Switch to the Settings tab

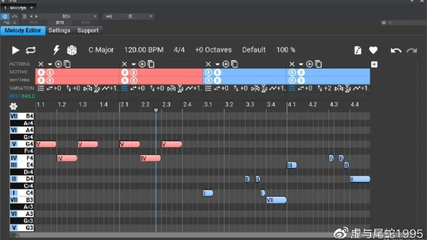point(59,31)
